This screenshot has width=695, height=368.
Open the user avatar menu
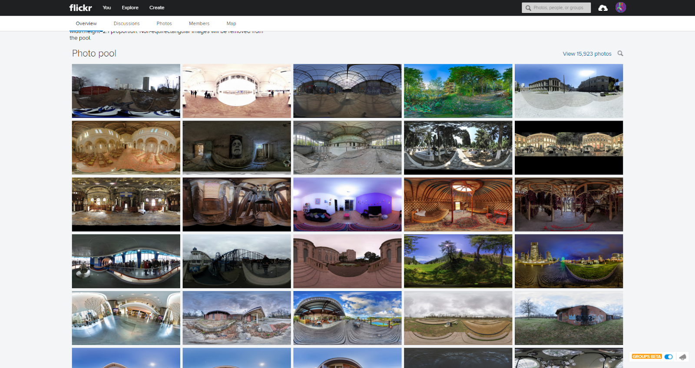pos(621,7)
